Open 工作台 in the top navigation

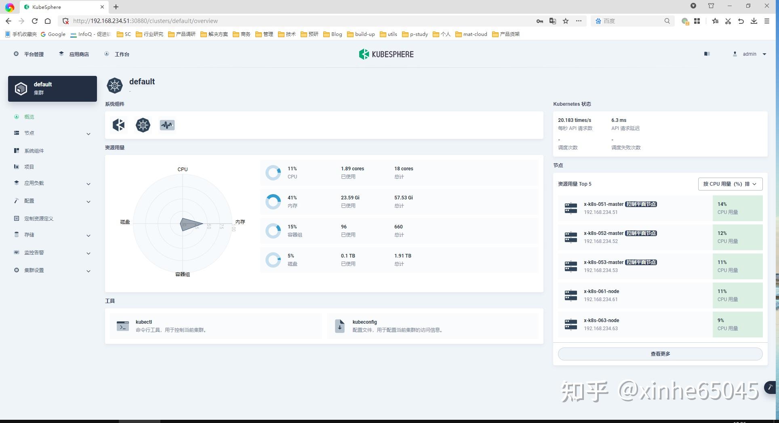(x=117, y=54)
